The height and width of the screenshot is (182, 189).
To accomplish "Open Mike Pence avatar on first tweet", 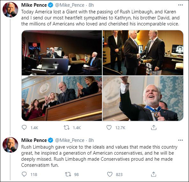I will click(10, 9).
